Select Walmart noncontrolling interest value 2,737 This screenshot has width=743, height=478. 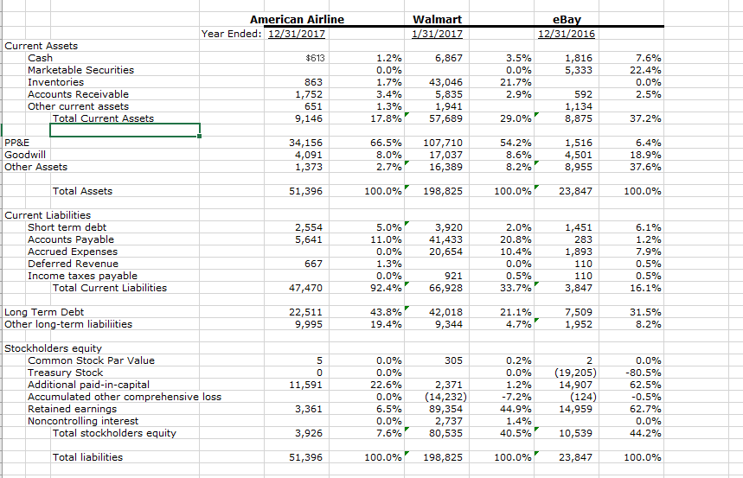[x=448, y=421]
